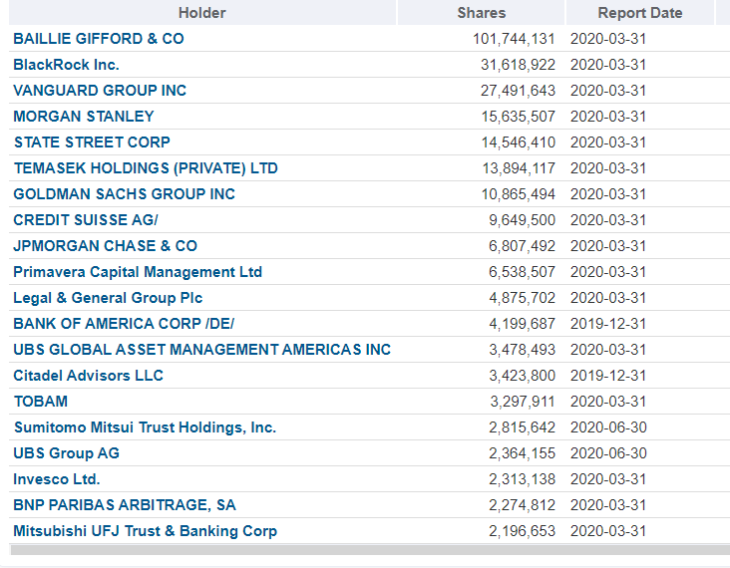
Task: Click Legal & General Group Plc link
Action: (108, 298)
